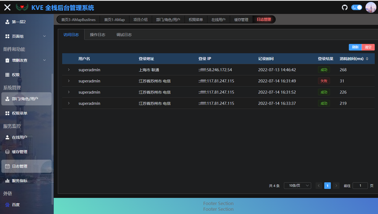Expand the row with time 16:31:49
The image size is (378, 214).
[69, 81]
